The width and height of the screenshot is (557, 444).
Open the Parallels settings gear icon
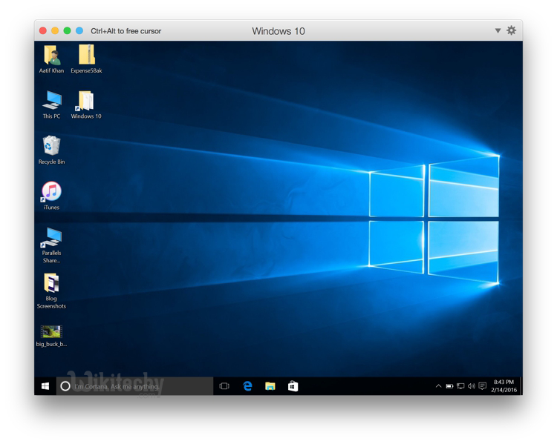pyautogui.click(x=511, y=30)
